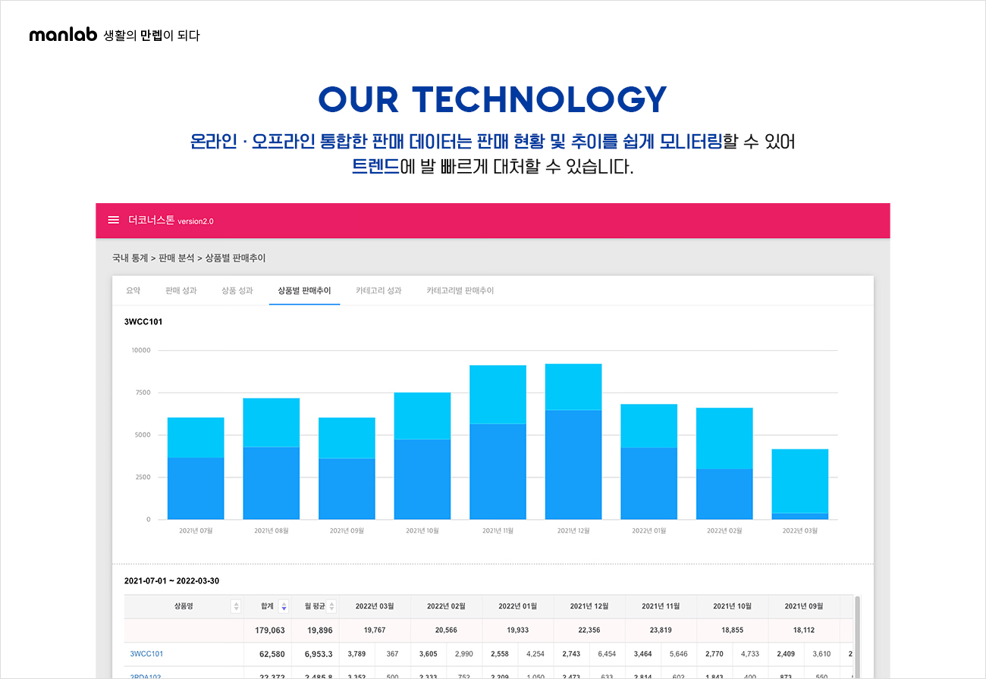Click 더코너스톤 title in the header
The width and height of the screenshot is (986, 679).
(x=151, y=221)
